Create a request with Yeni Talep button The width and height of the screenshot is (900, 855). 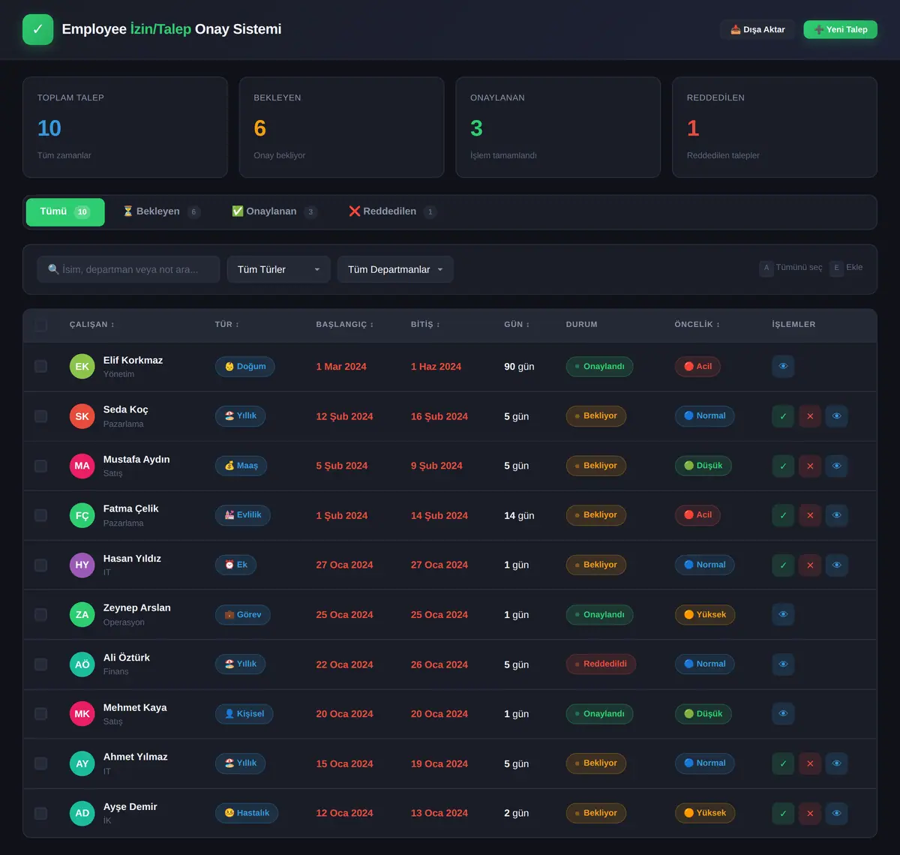(841, 29)
